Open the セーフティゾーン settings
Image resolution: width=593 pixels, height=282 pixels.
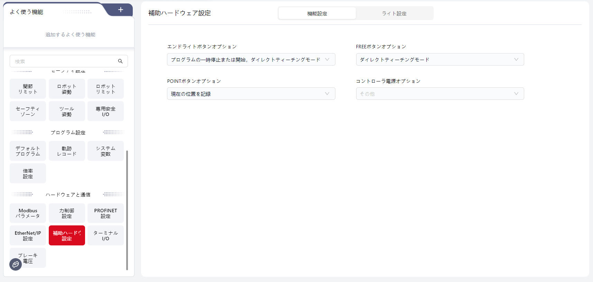pos(28,111)
